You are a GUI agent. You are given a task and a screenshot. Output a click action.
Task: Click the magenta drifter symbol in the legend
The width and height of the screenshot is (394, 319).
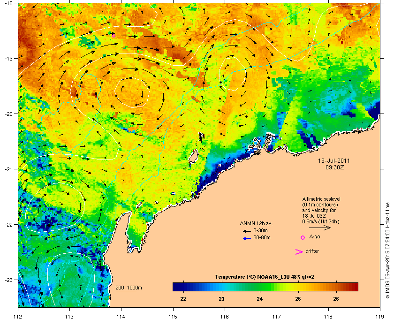coord(299,252)
